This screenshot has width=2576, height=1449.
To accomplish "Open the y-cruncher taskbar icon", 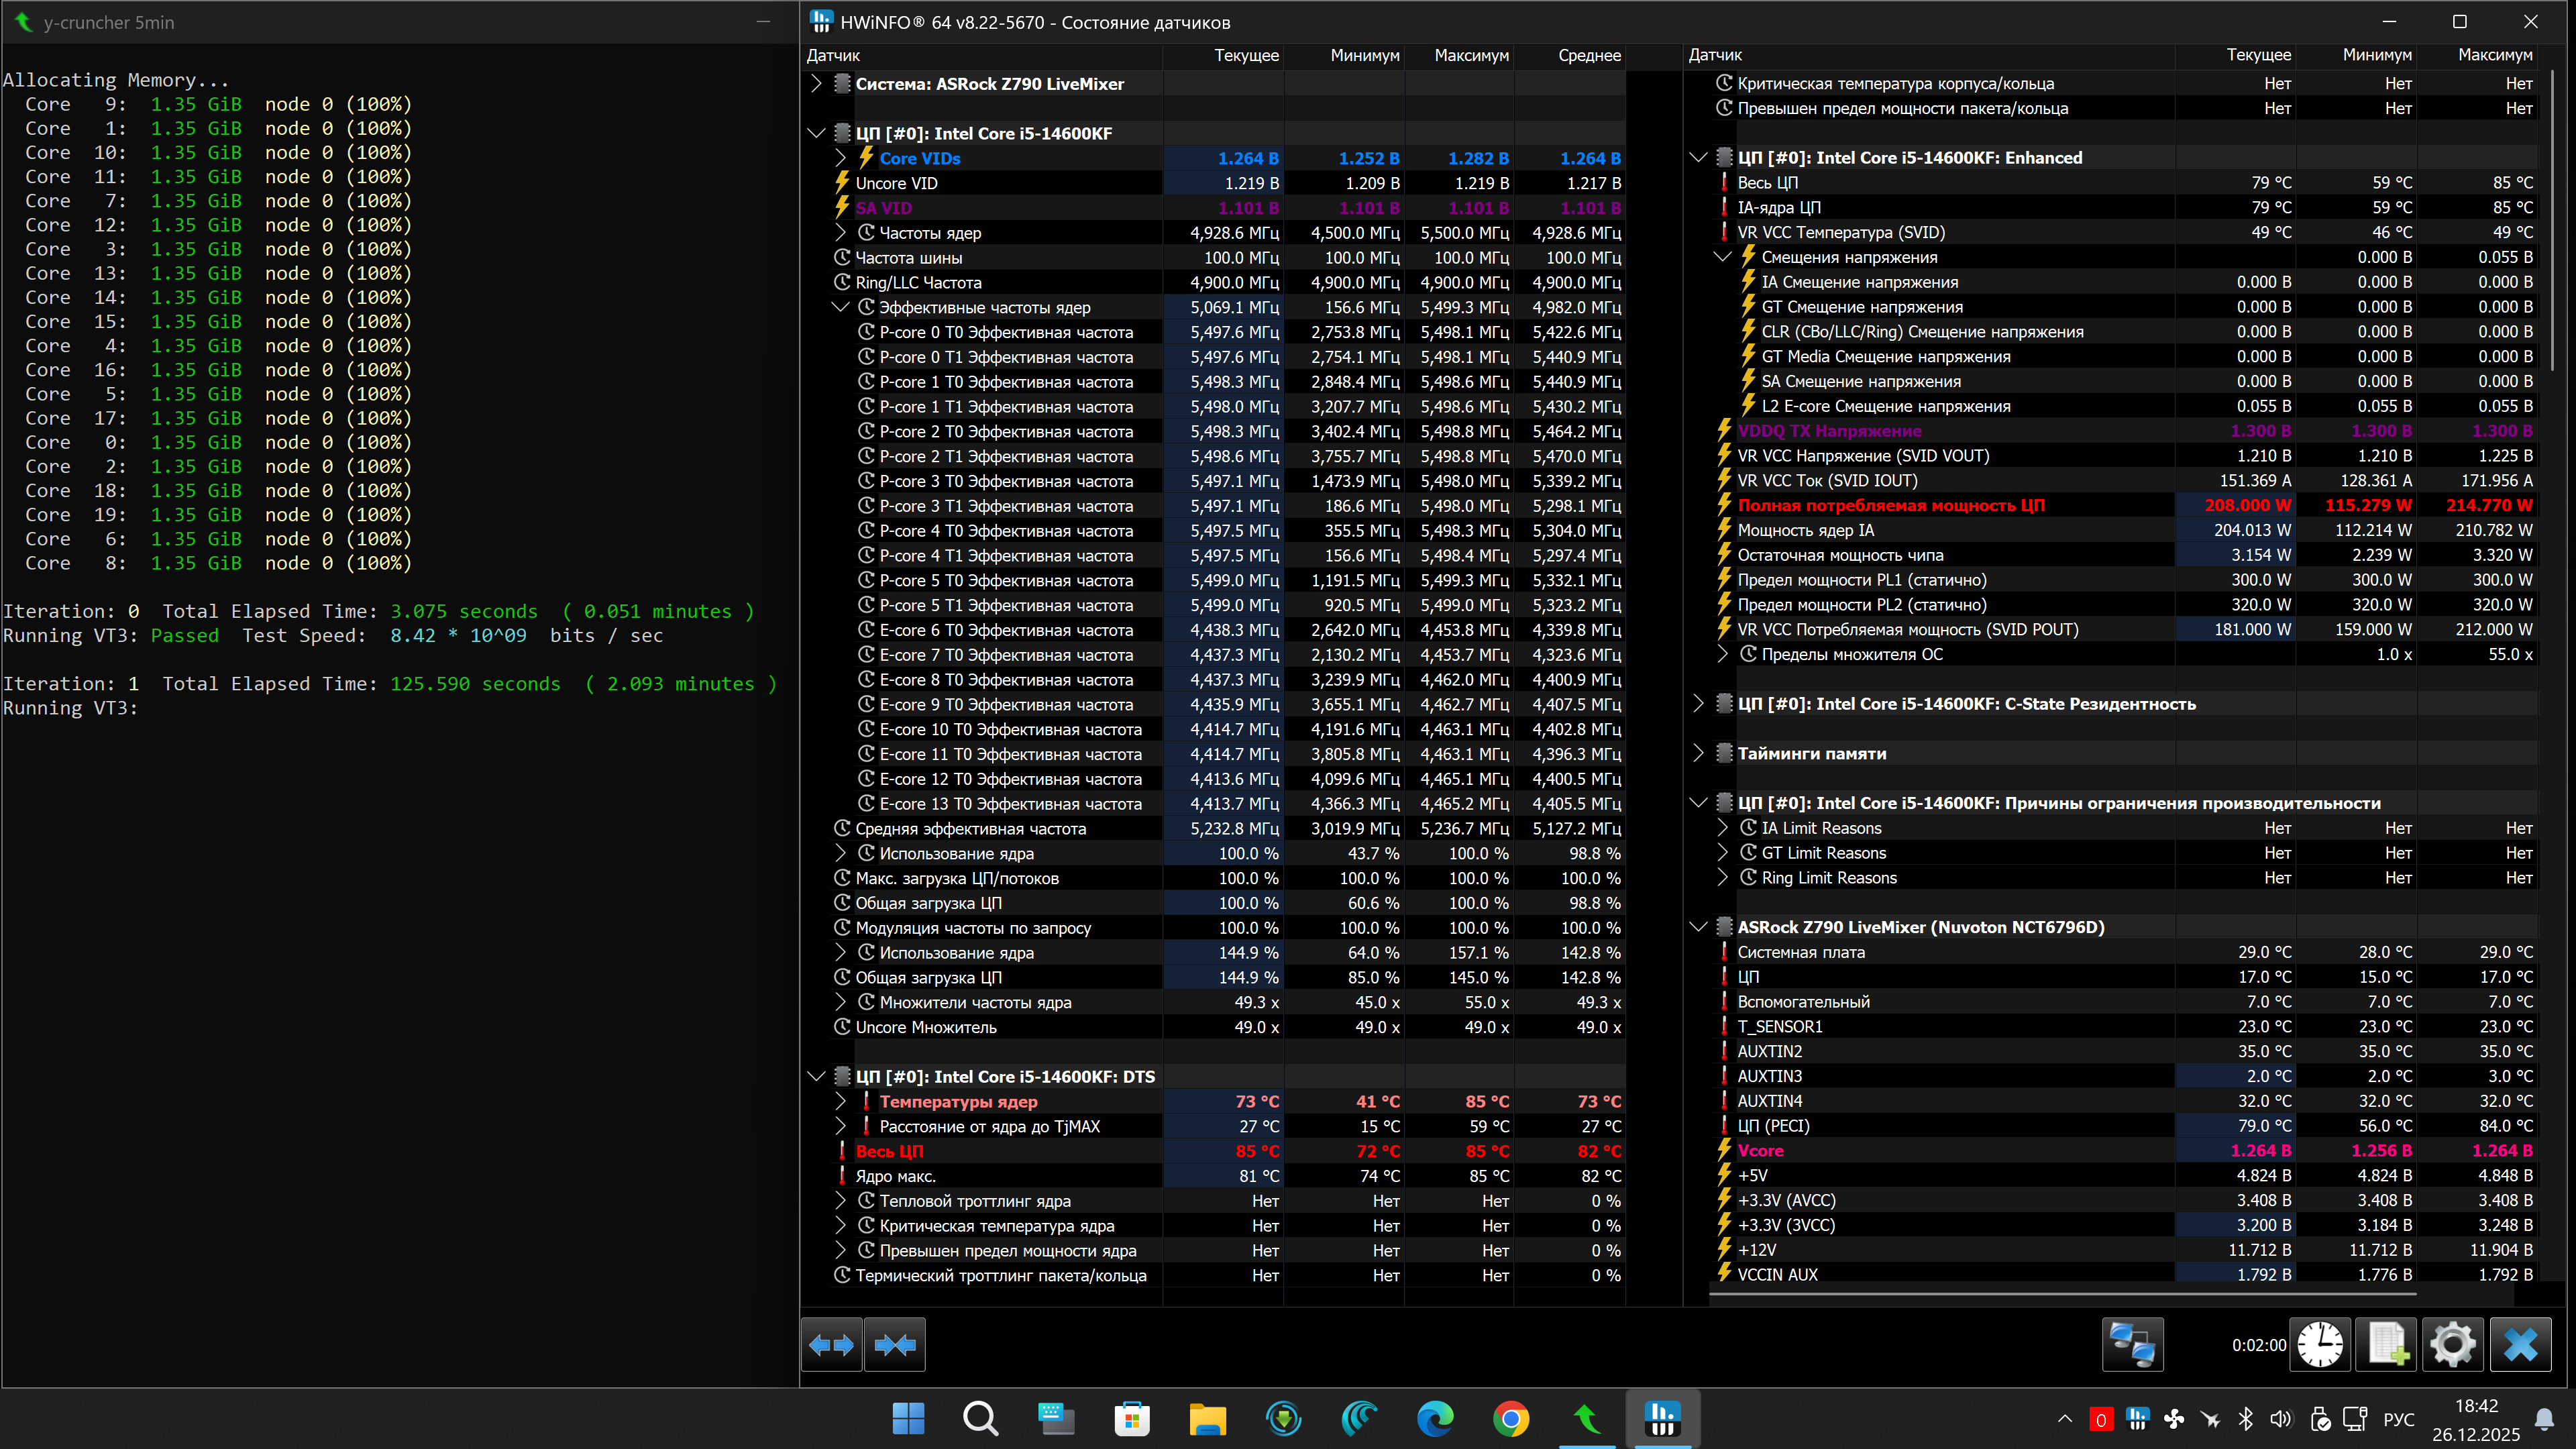I will pyautogui.click(x=1586, y=1418).
